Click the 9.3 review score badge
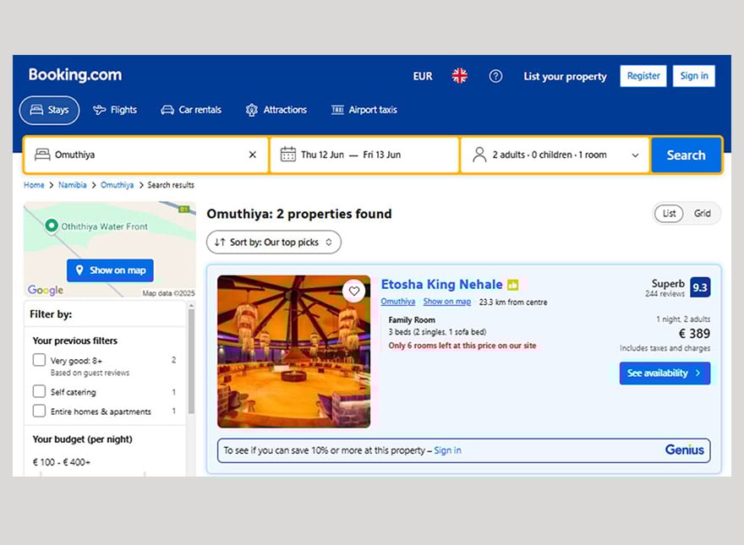The image size is (744, 545). (700, 287)
